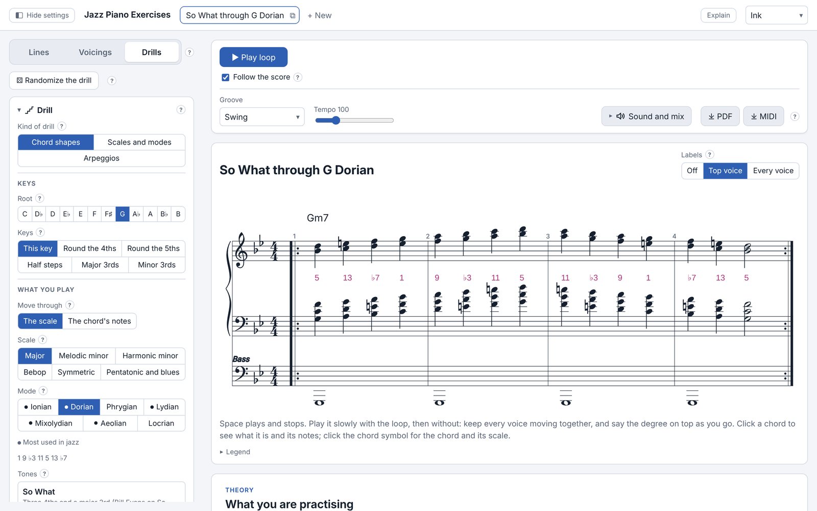Download the PDF score
Image resolution: width=817 pixels, height=511 pixels.
tap(720, 117)
